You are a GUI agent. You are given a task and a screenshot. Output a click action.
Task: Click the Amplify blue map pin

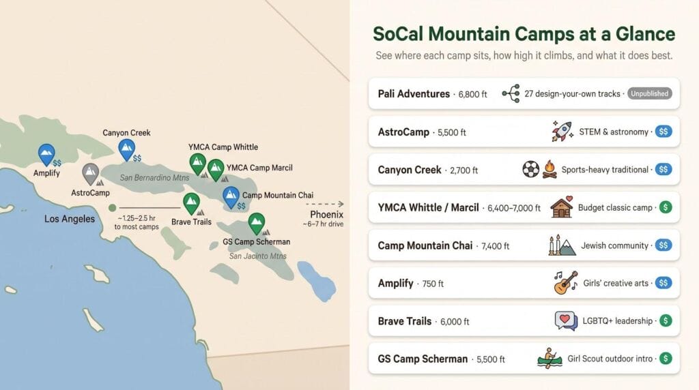(46, 154)
